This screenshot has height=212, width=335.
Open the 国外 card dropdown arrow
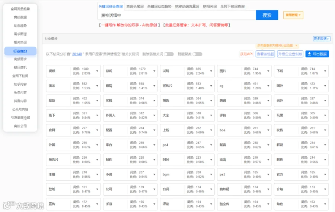[325, 86]
